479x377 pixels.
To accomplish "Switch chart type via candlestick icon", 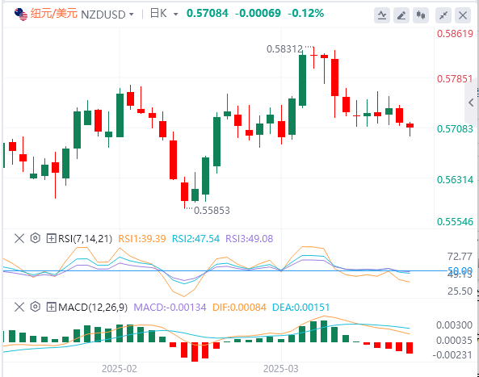I will pos(421,15).
